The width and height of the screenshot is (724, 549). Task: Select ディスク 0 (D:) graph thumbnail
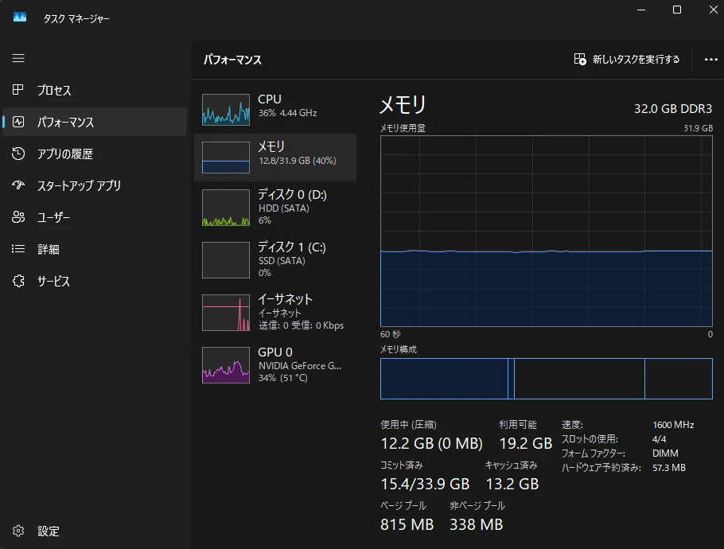(x=226, y=208)
